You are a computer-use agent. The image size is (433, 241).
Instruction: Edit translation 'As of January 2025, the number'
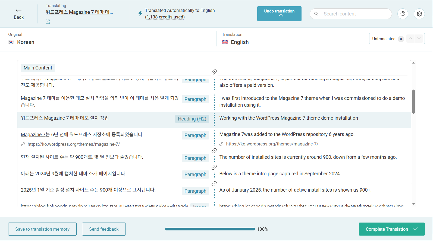(x=295, y=190)
